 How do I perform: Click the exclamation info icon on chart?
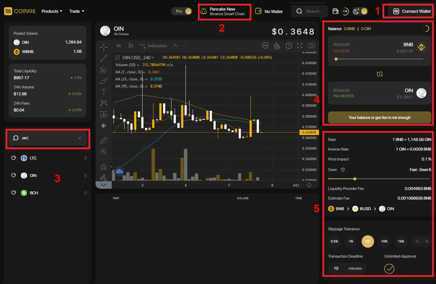pyautogui.click(x=289, y=46)
